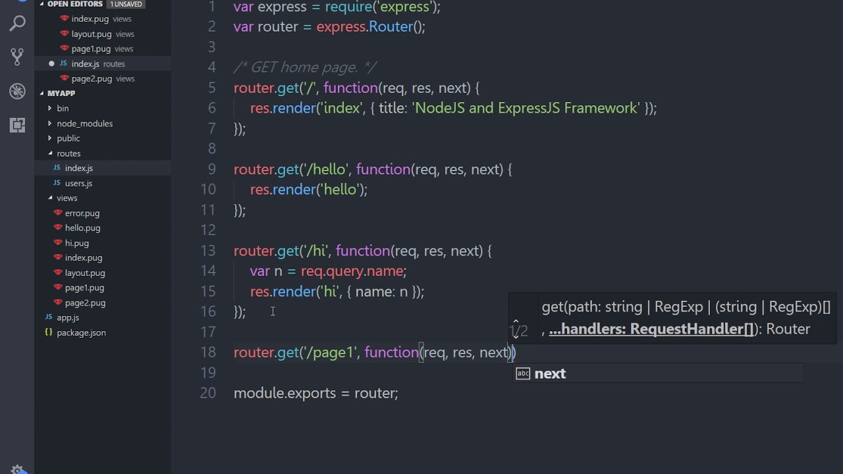Open the Extensions view
The height and width of the screenshot is (474, 843).
point(18,124)
